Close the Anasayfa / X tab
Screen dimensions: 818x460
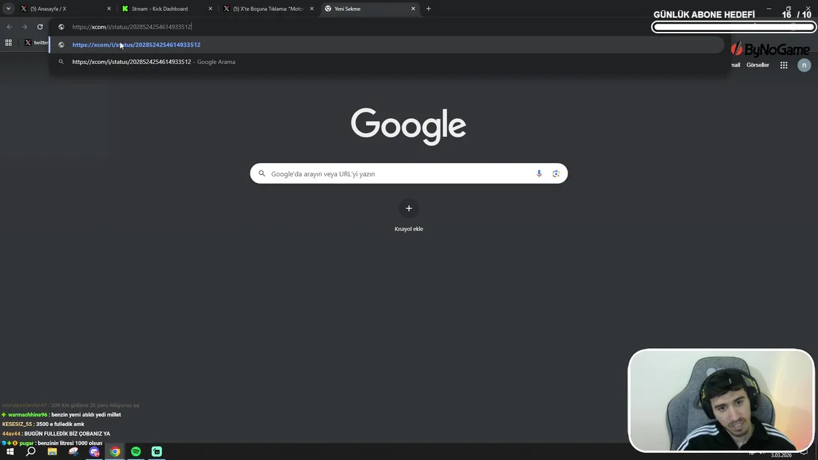(109, 9)
